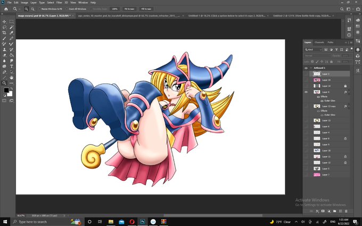Select the Crop tool
Screen dimensions: 362x226
[4, 33]
